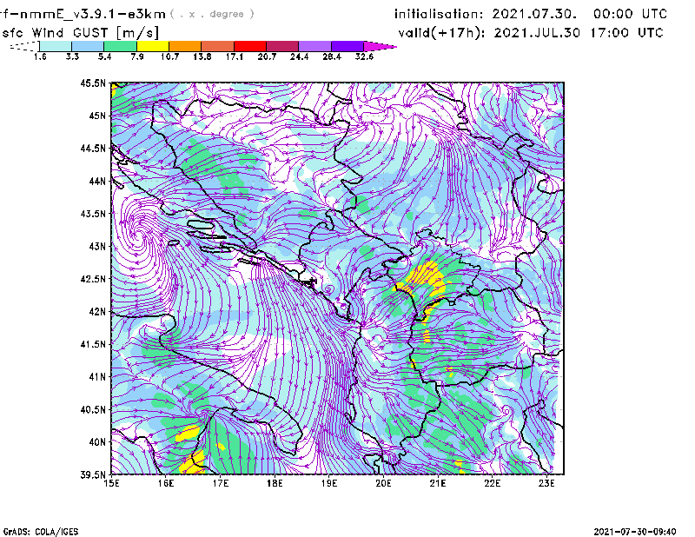Click the '44.5N' latitude label
Screen dimensions: 695x537
point(93,148)
